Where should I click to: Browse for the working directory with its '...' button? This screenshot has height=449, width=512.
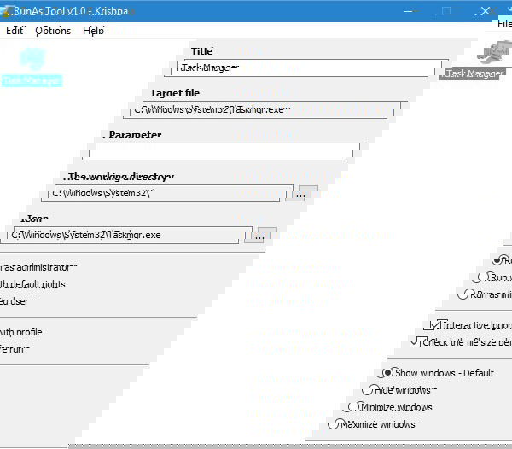point(302,193)
